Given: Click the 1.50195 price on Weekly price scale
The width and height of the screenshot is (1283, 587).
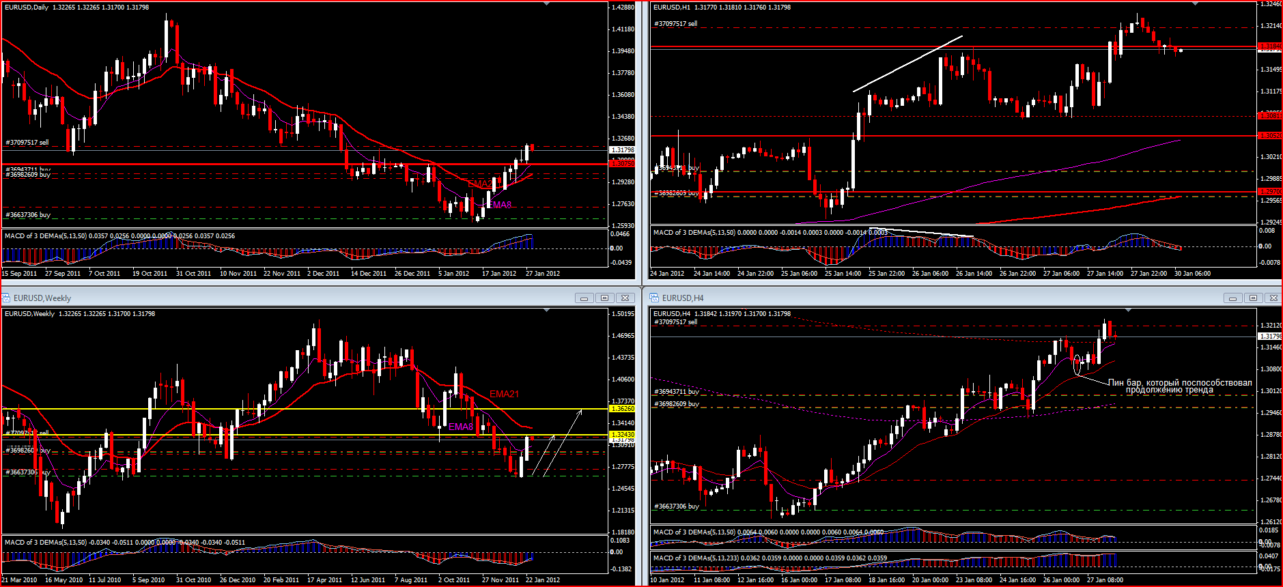Looking at the screenshot, I should tap(622, 314).
